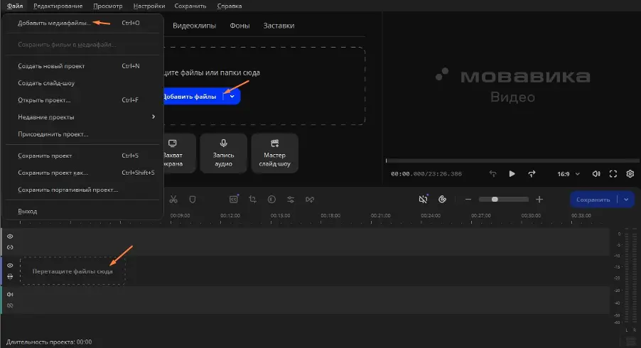Toggle link icon of top title track
This screenshot has height=348, width=641.
(10, 248)
